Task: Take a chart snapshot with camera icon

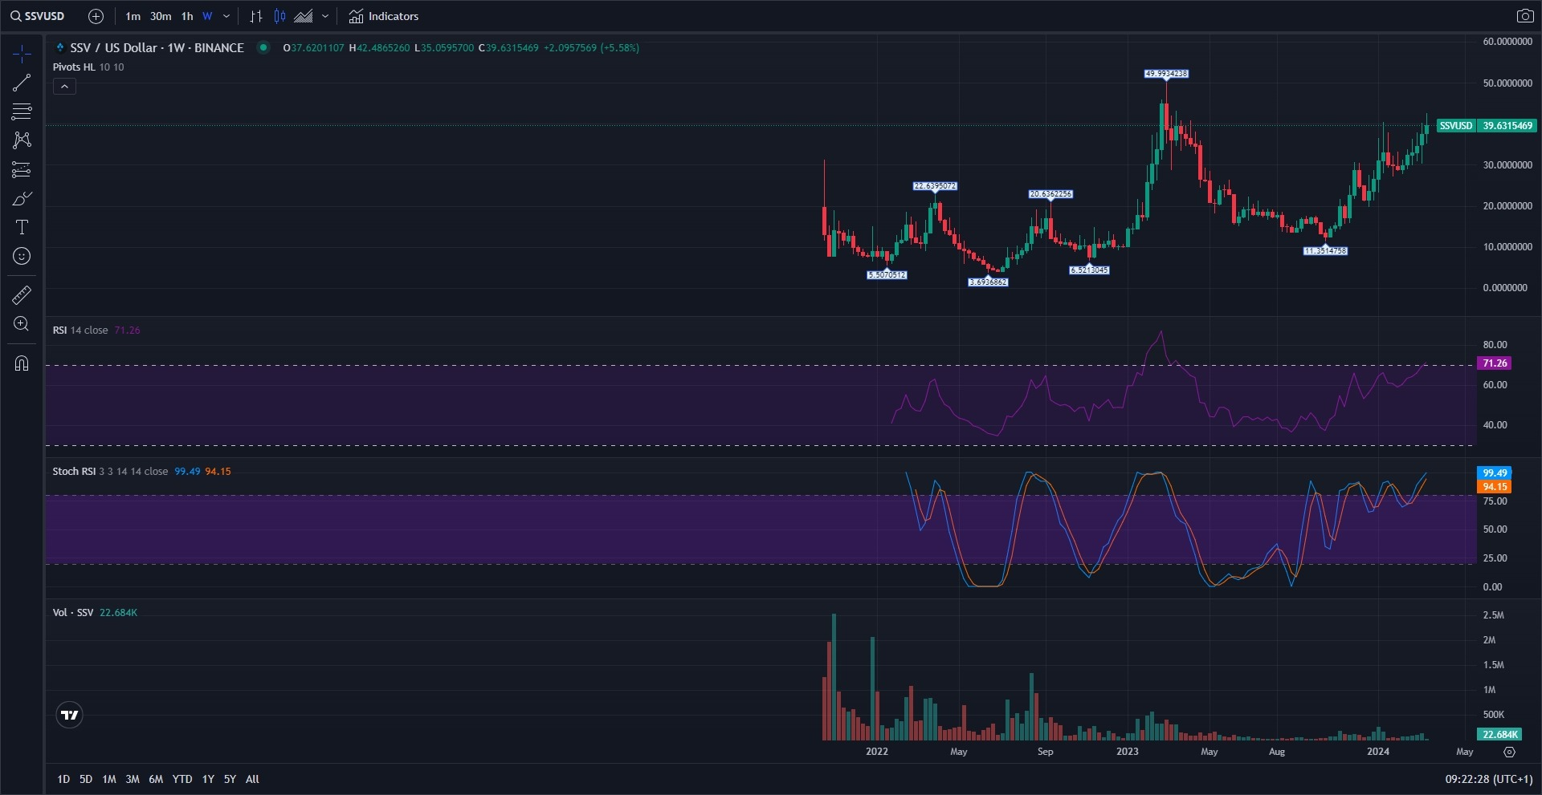Action: coord(1524,16)
